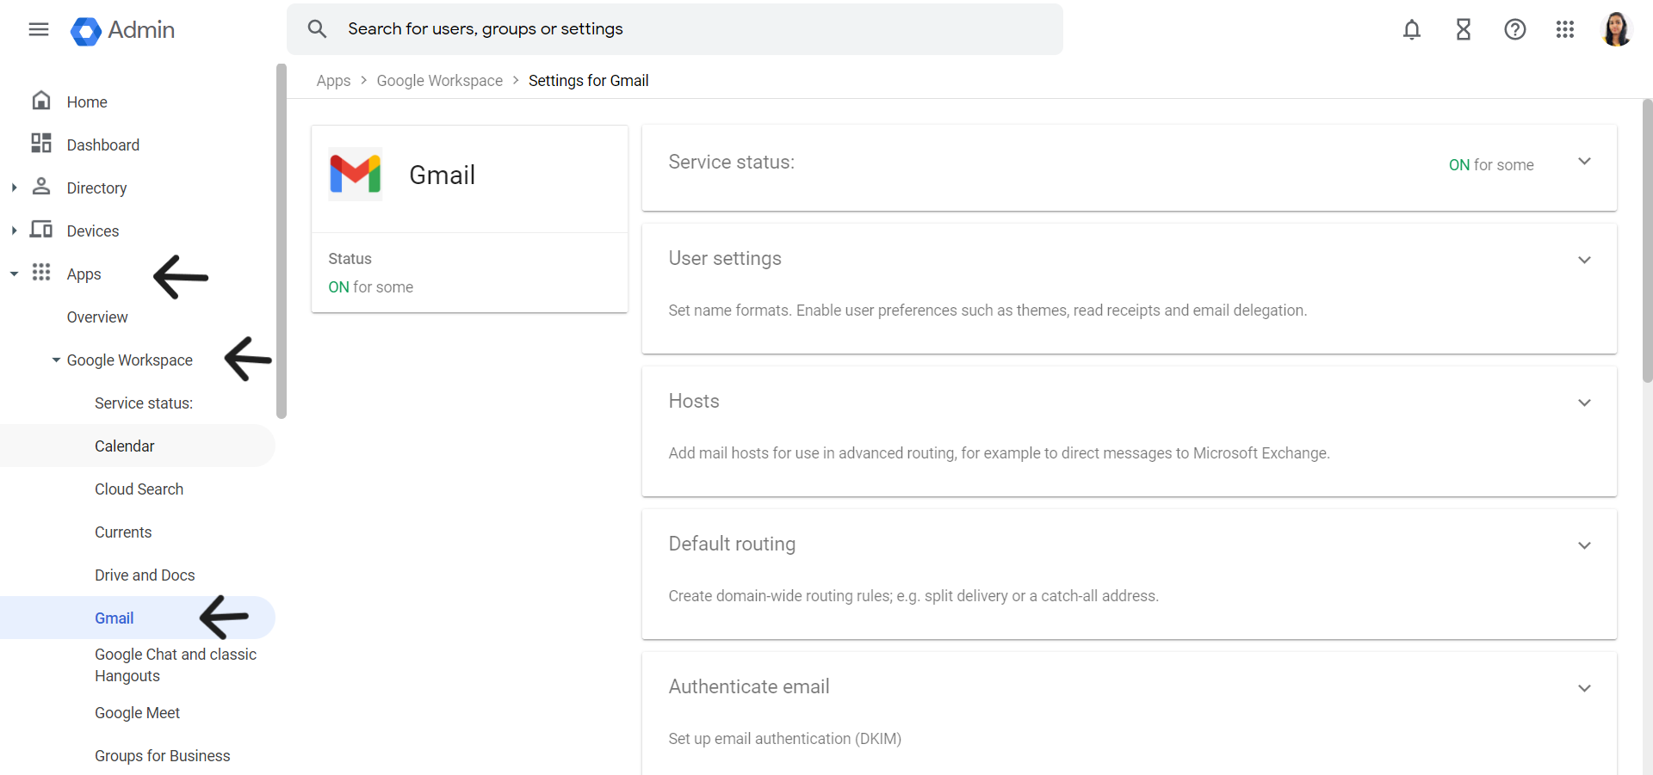1653x775 pixels.
Task: Open the Service status: heading in the main panel
Action: 732,162
